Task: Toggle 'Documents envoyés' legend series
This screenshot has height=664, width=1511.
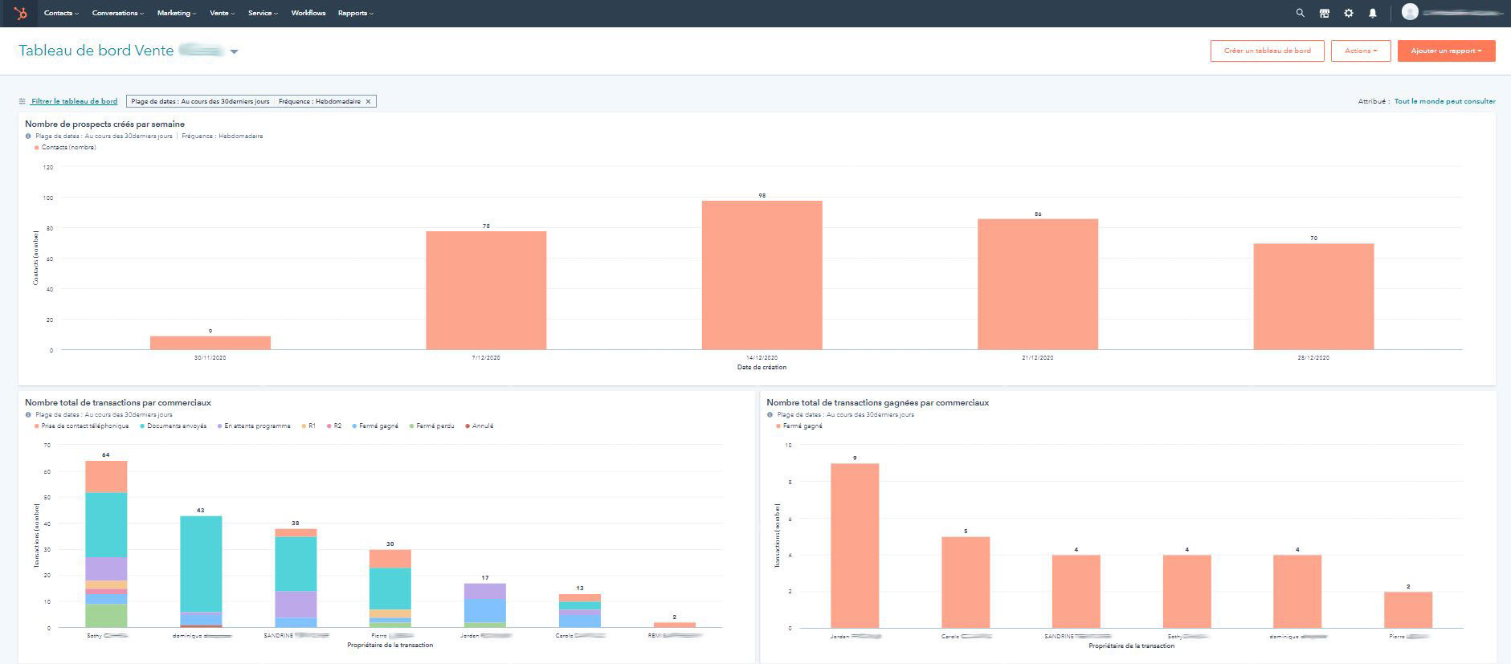Action: click(176, 426)
